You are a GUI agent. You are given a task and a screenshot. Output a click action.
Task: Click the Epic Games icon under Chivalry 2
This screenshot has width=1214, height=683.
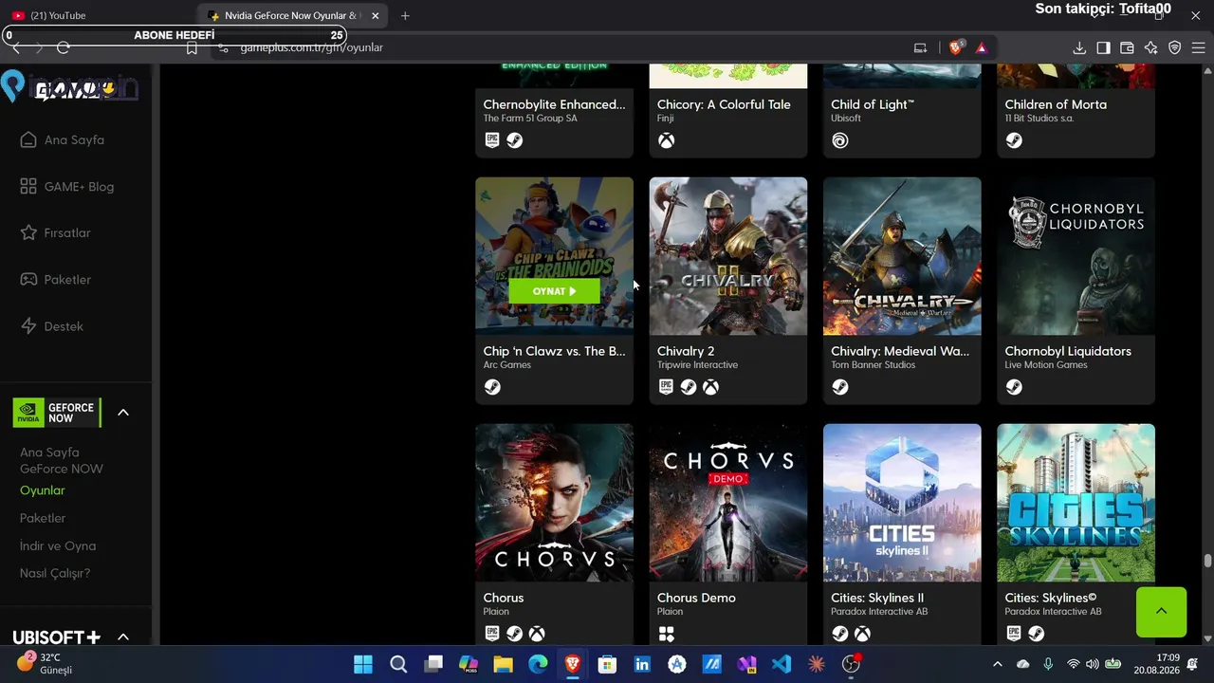(667, 387)
